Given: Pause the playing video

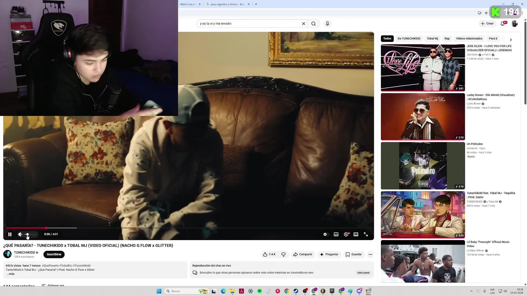Looking at the screenshot, I should pos(10,234).
